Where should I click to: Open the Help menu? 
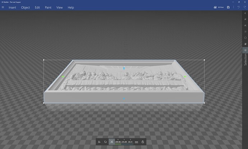pyautogui.click(x=71, y=8)
